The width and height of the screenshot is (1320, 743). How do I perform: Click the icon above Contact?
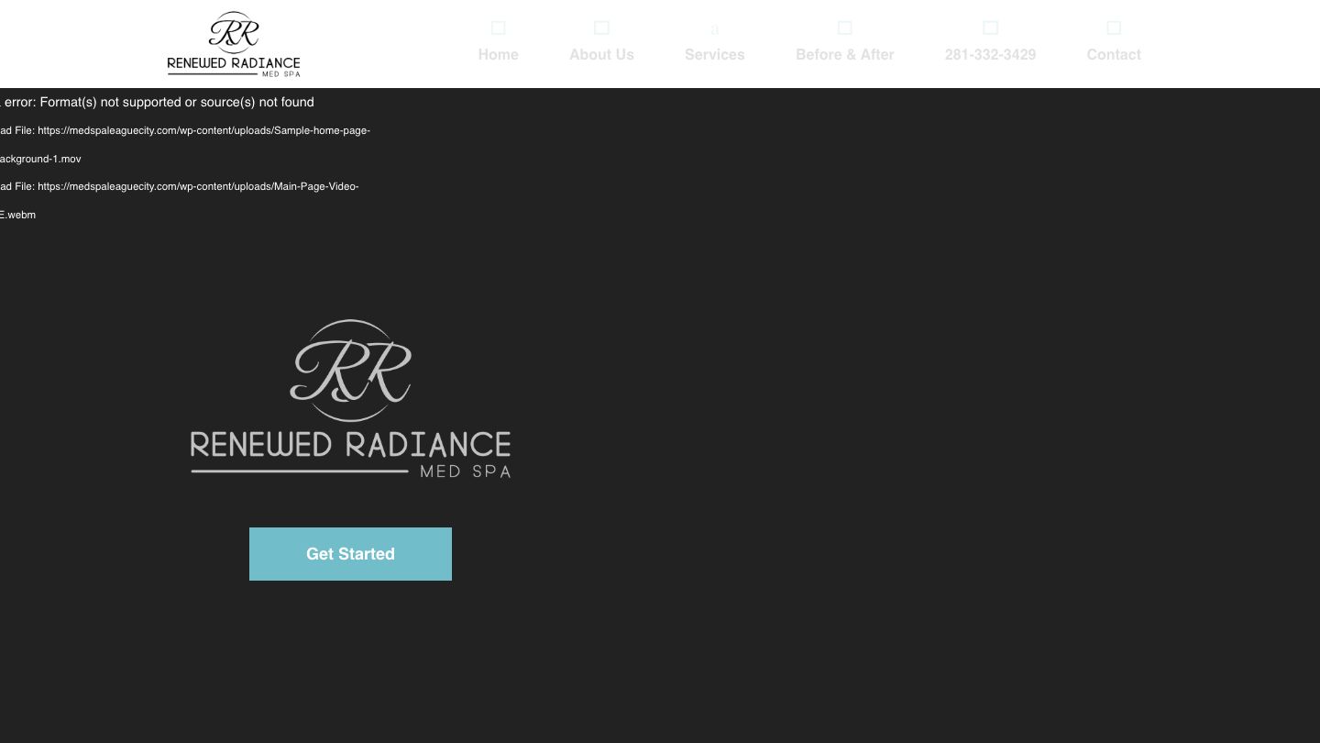coord(1114,28)
